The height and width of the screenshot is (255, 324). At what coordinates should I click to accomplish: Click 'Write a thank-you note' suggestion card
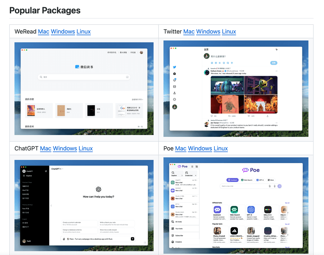coord(116,223)
